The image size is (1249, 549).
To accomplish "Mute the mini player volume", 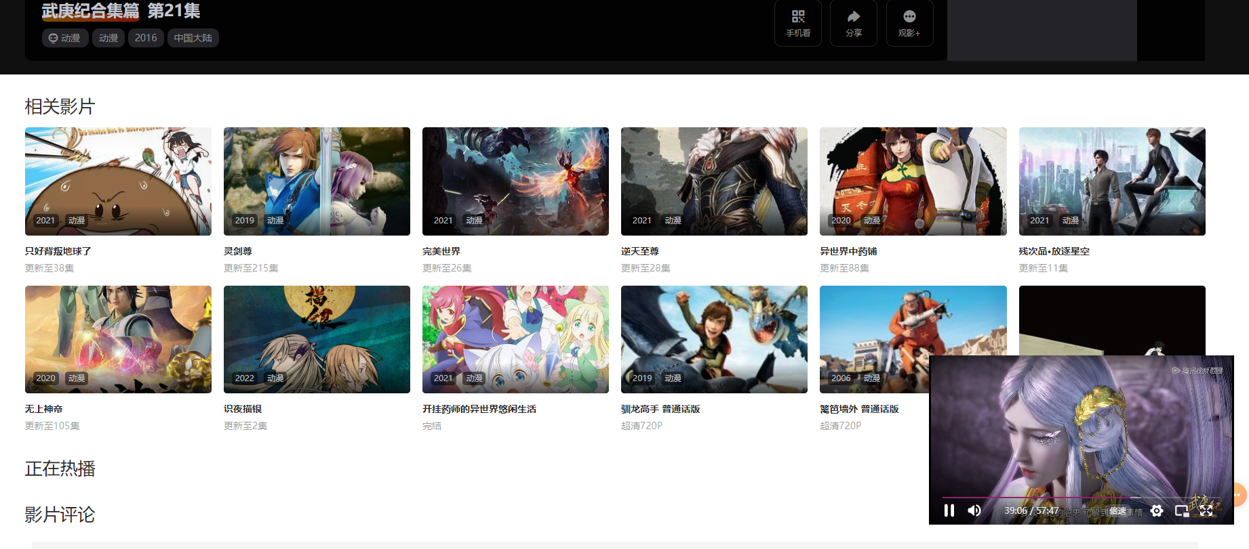I will pyautogui.click(x=974, y=510).
